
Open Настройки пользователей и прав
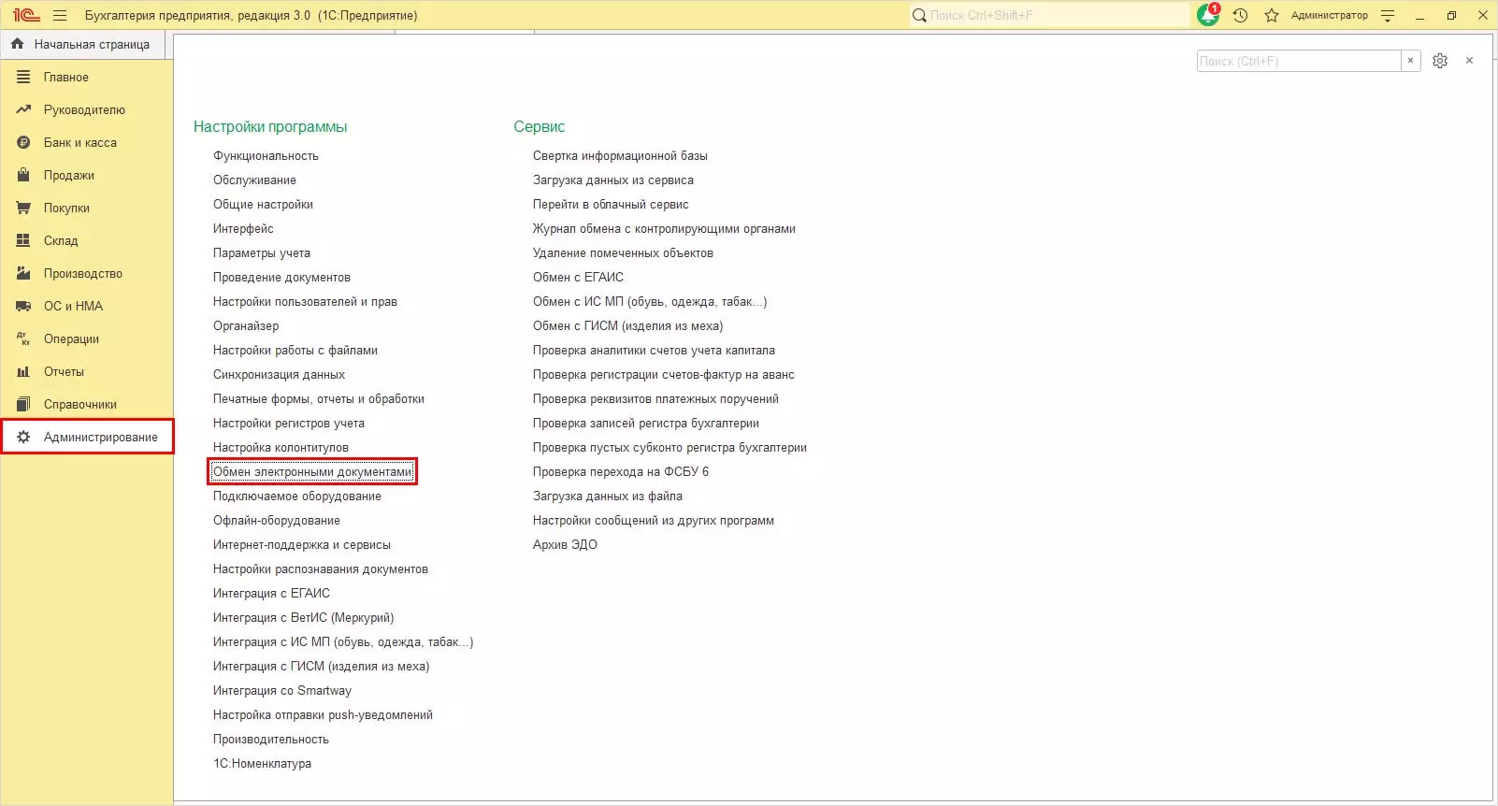click(x=305, y=301)
